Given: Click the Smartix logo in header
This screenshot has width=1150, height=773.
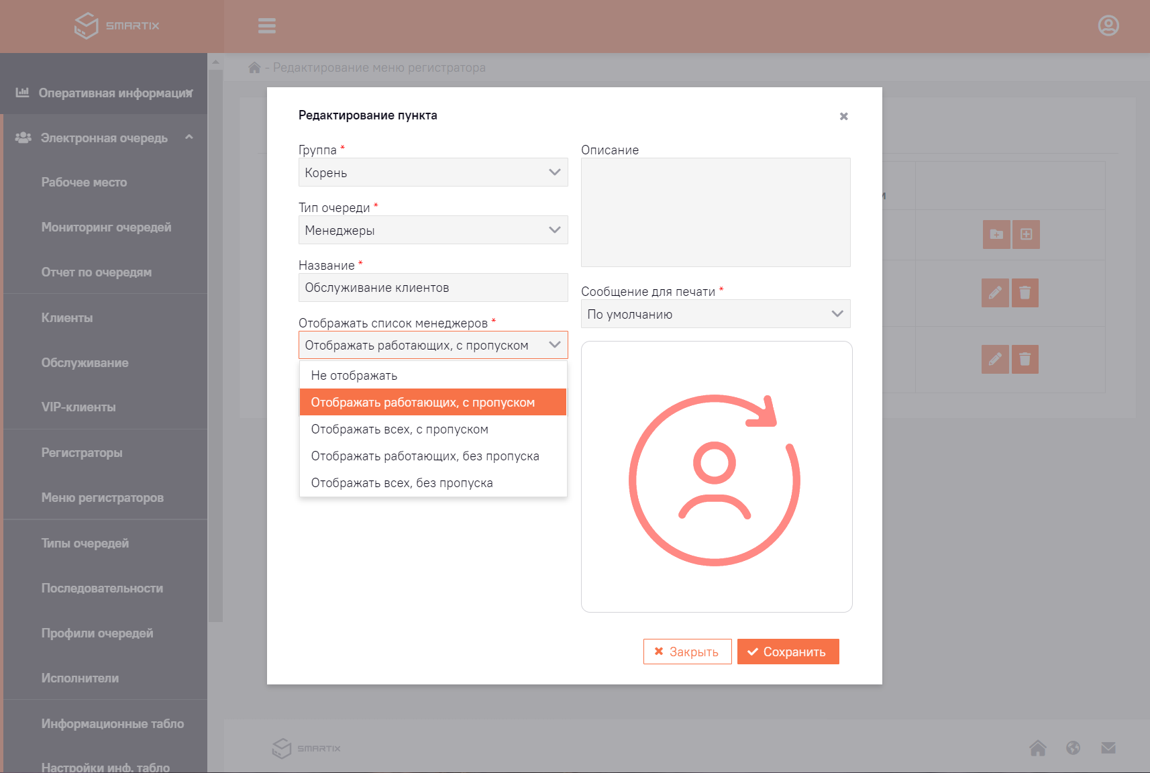Looking at the screenshot, I should [x=117, y=25].
